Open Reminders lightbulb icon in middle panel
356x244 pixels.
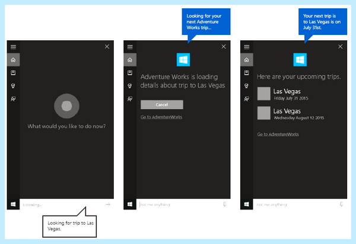click(x=130, y=86)
